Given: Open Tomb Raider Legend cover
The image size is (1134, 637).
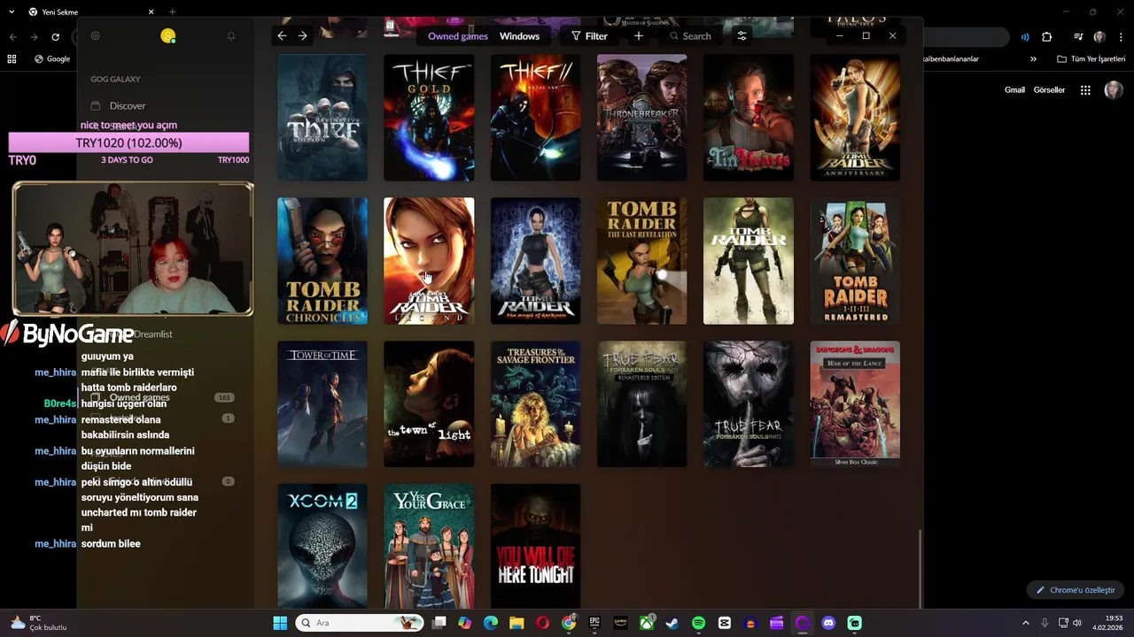Looking at the screenshot, I should tap(429, 261).
